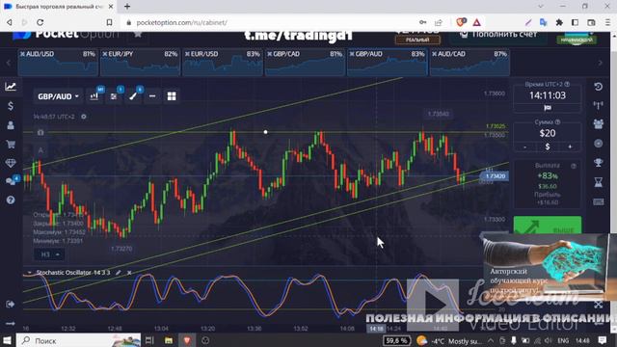
Task: Collapse the Stochastic Oscillator panel arrow
Action: pyautogui.click(x=29, y=272)
